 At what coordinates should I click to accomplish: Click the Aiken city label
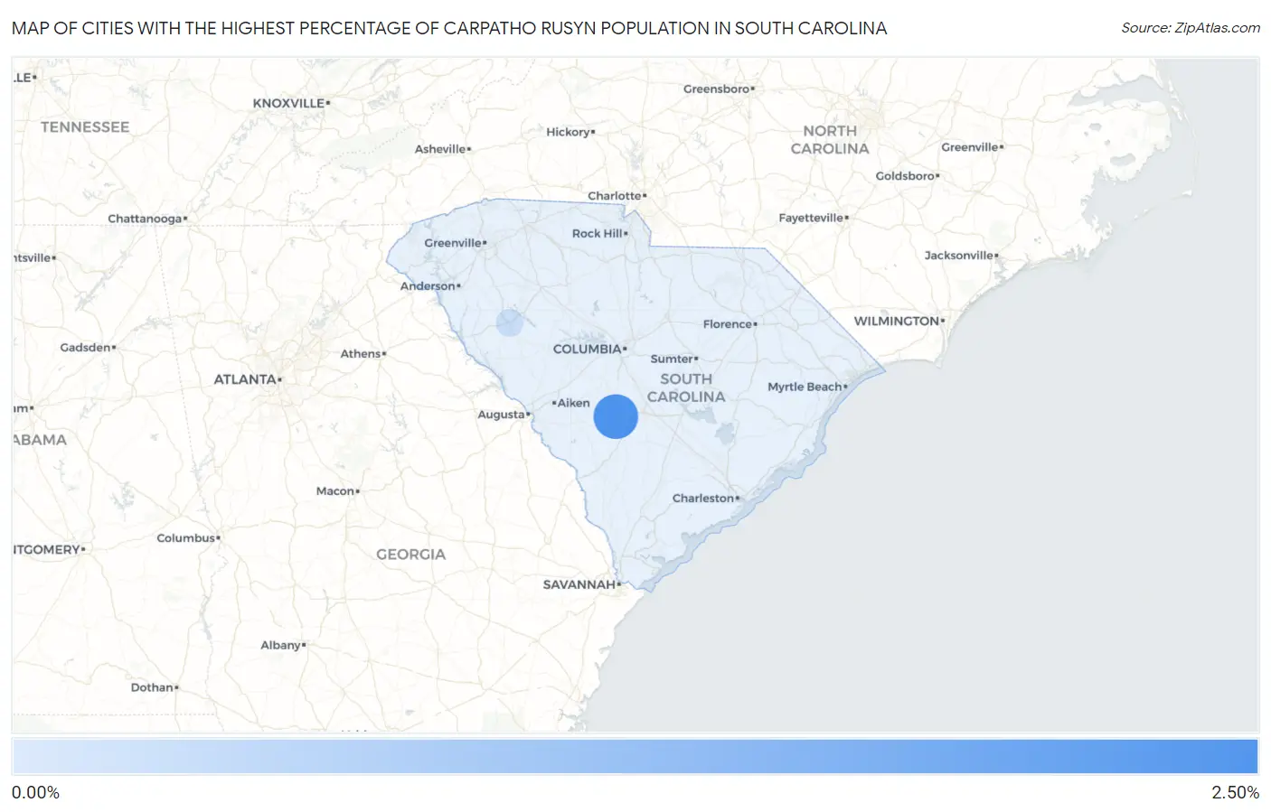[x=574, y=403]
